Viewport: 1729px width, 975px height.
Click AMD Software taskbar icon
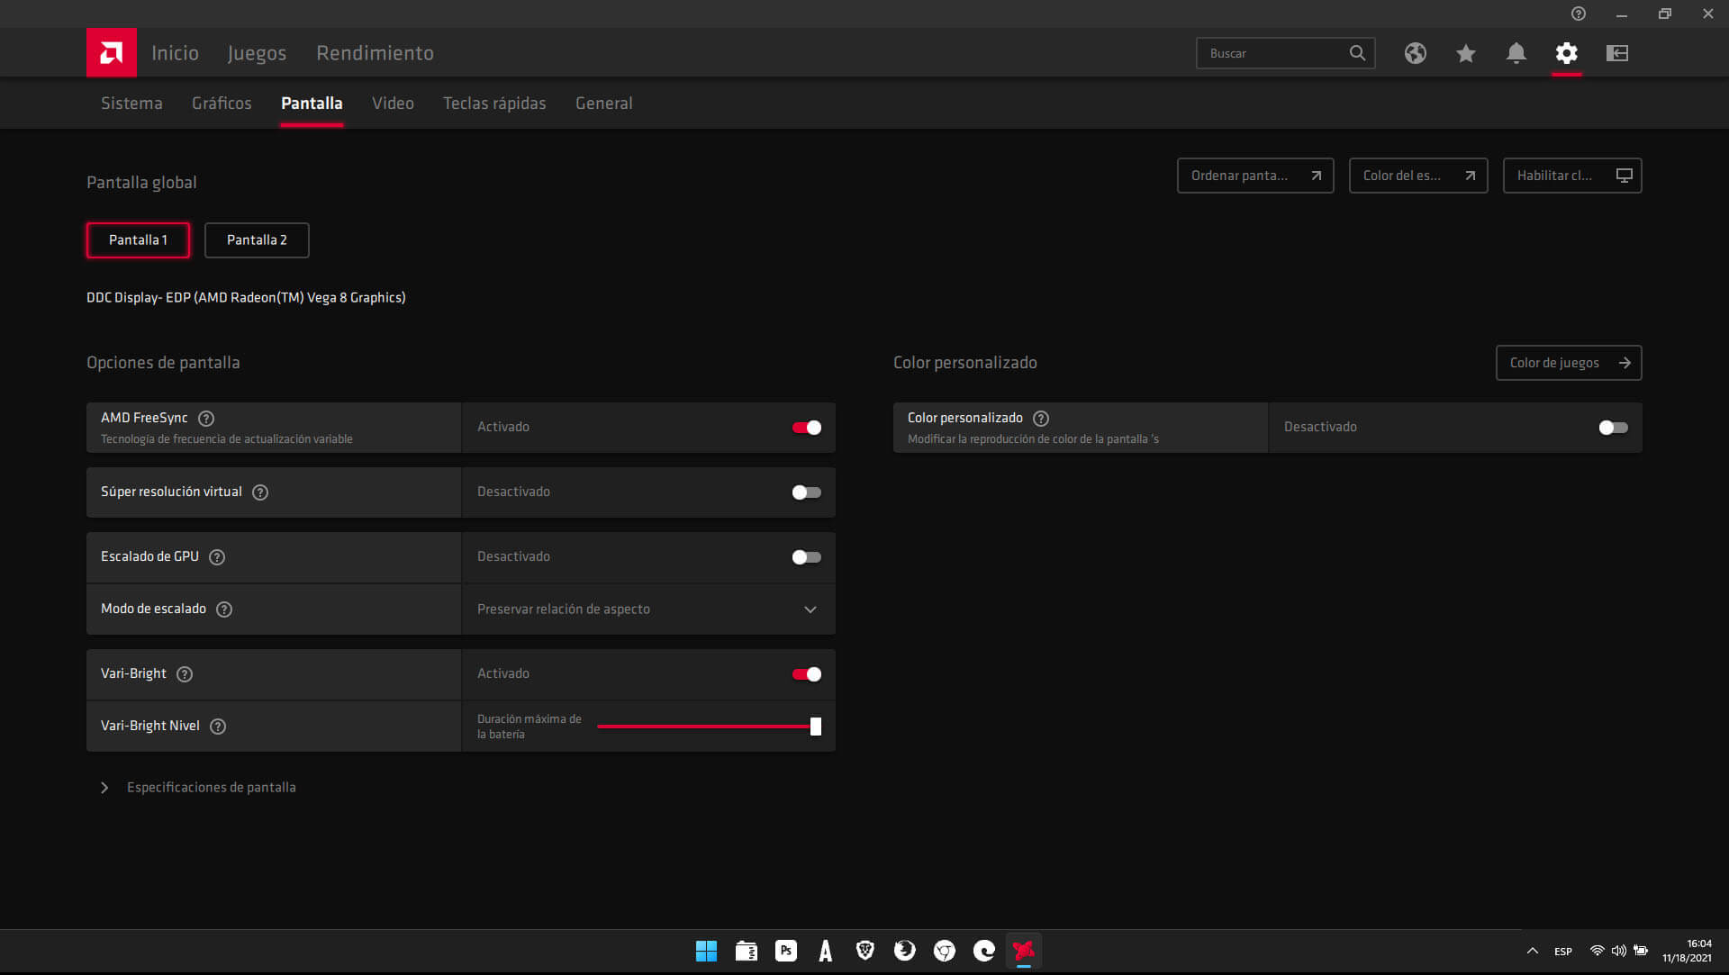click(x=1024, y=951)
